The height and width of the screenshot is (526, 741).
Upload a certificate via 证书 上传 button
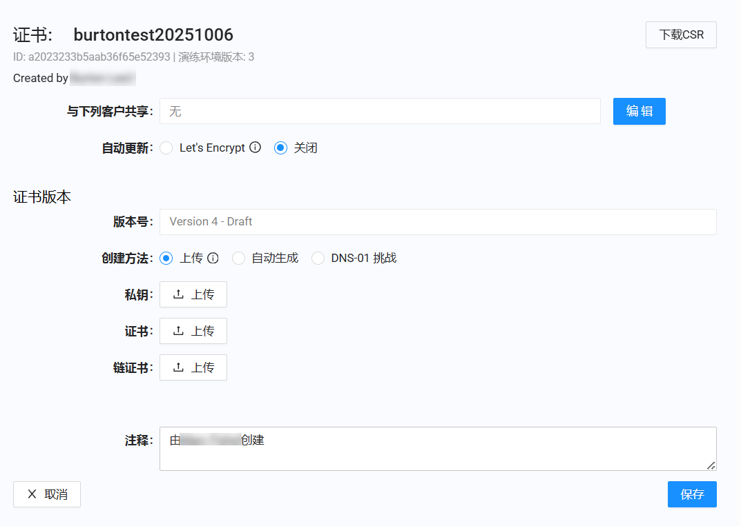tap(193, 331)
